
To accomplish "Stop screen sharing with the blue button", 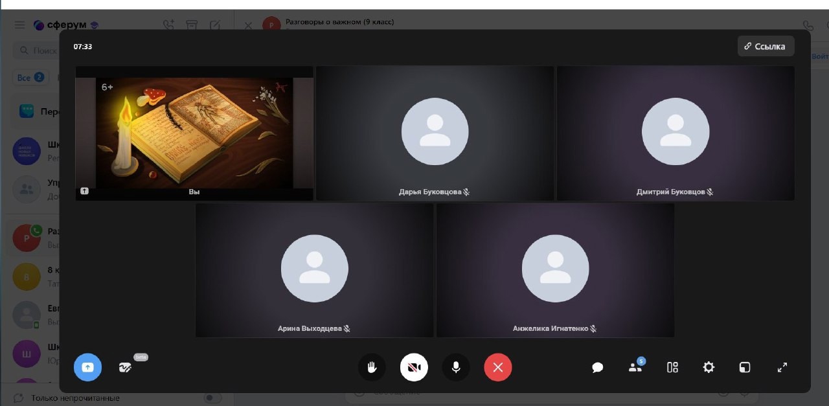I will 87,367.
